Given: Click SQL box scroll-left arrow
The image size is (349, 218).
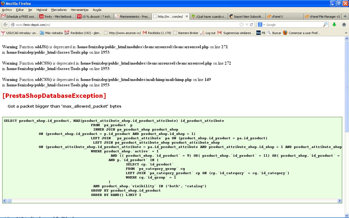Looking at the screenshot, I should coord(5,201).
